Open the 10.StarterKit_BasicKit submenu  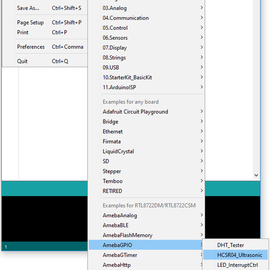click(147, 77)
